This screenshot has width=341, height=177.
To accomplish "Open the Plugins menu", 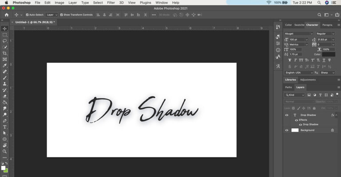I will 145,3.
